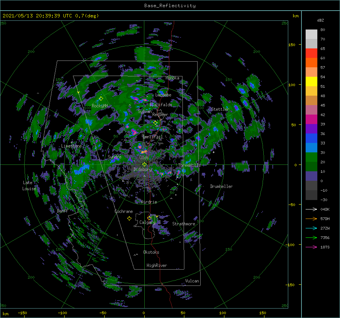Click the Sylvan label
Screen dimensions: 340x318
click(145, 112)
